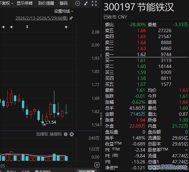Screen dimensions: 189x172
Task: Collapse the right quote panel arrow
Action: [101, 119]
